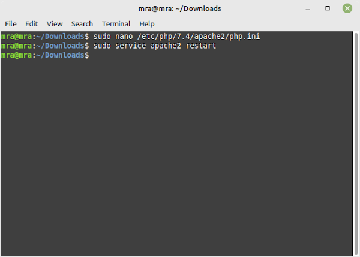Click the word restart in second command

[201, 46]
